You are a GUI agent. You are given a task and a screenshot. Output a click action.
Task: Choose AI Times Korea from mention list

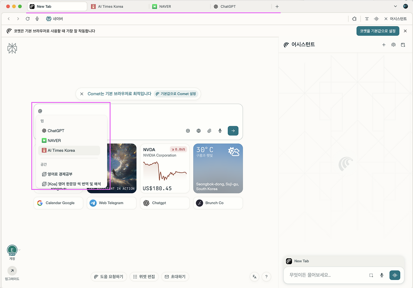coord(69,150)
